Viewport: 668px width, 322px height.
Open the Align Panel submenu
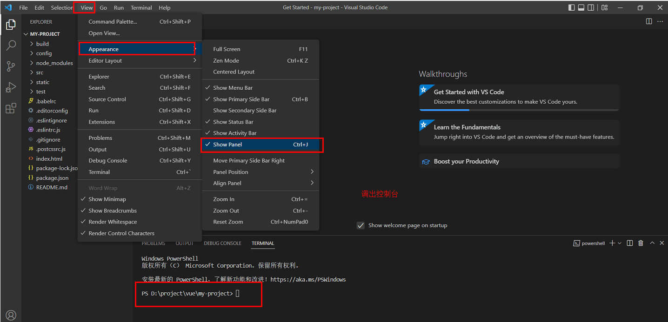tap(261, 183)
